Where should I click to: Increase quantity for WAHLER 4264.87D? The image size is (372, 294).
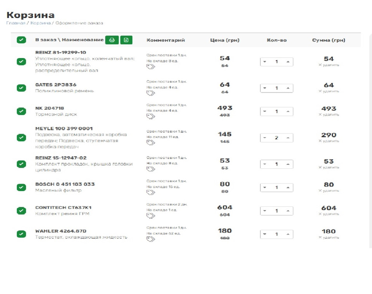288,234
